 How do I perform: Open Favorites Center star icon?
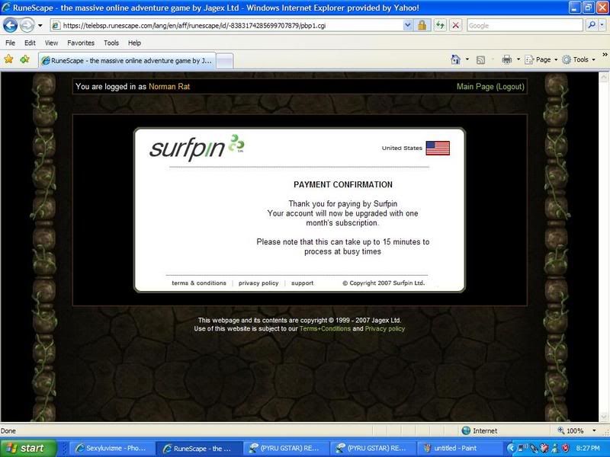tap(8, 59)
